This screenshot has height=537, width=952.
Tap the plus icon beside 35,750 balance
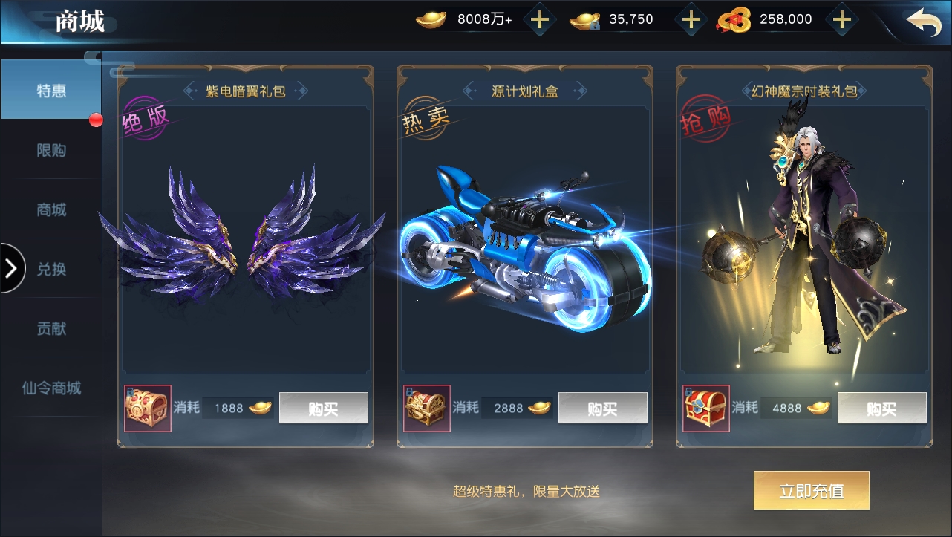coord(691,20)
